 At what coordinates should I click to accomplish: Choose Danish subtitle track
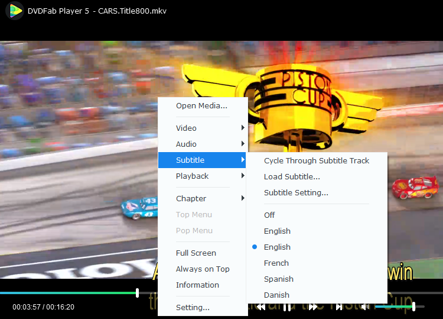(x=276, y=295)
